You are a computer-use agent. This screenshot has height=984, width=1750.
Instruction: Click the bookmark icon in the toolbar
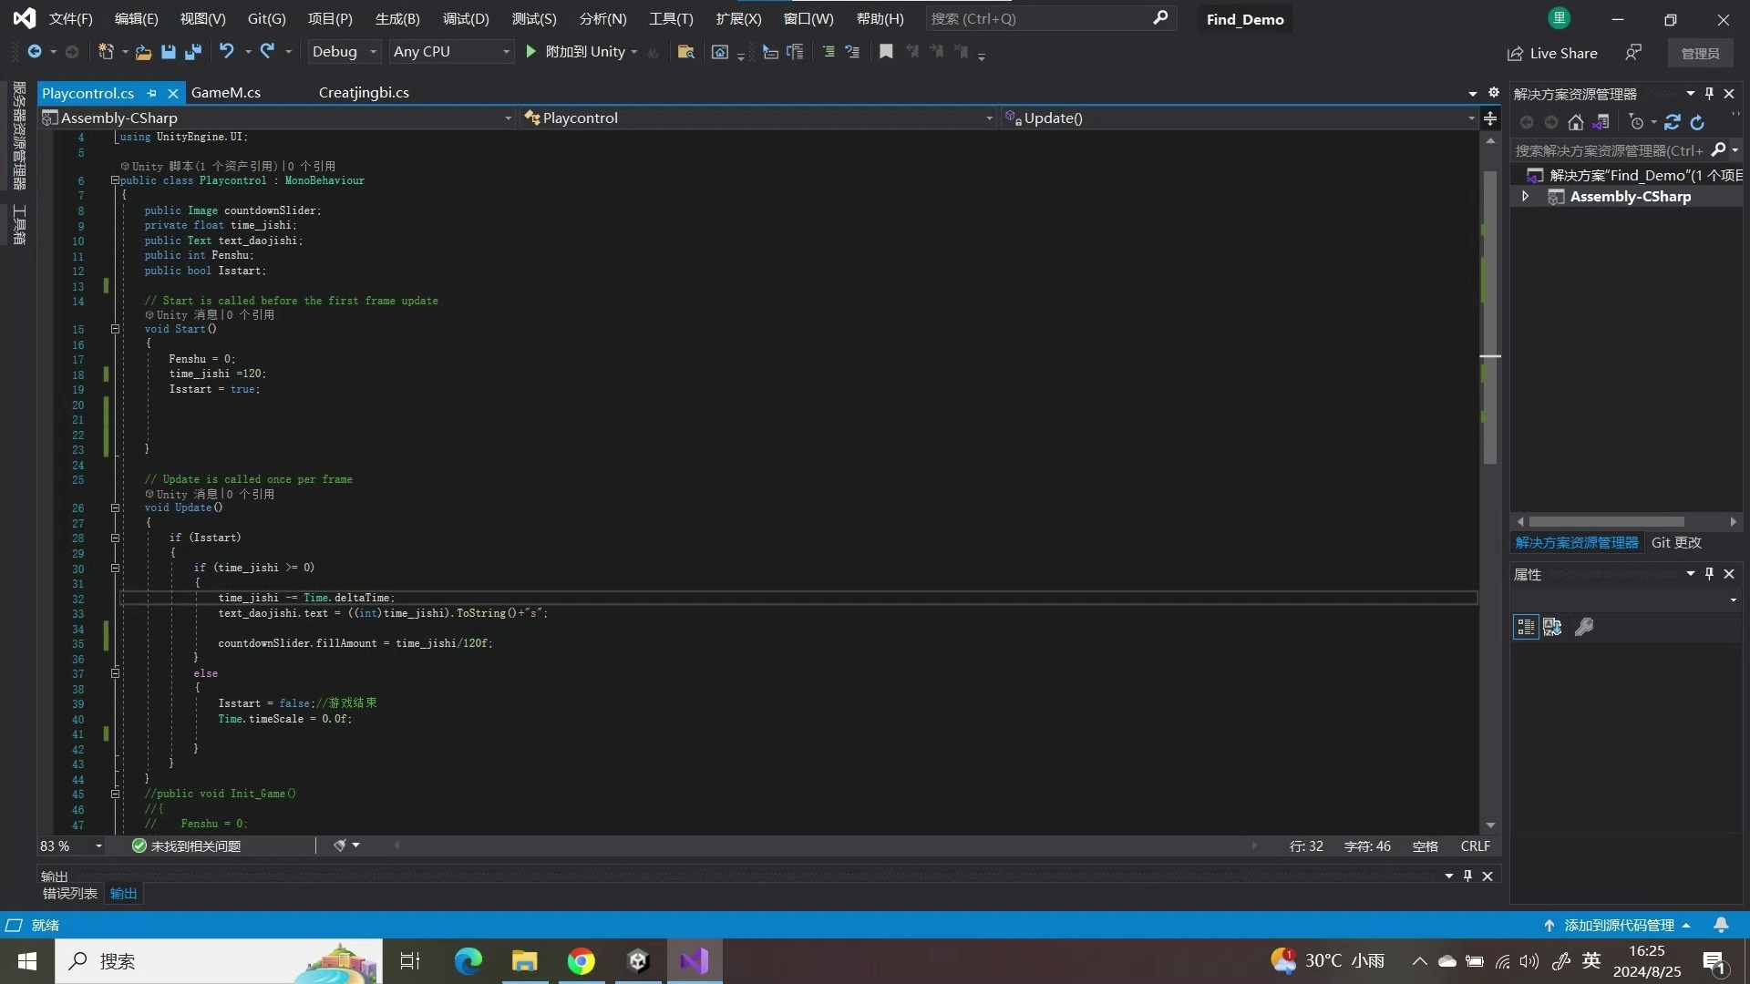(x=886, y=52)
